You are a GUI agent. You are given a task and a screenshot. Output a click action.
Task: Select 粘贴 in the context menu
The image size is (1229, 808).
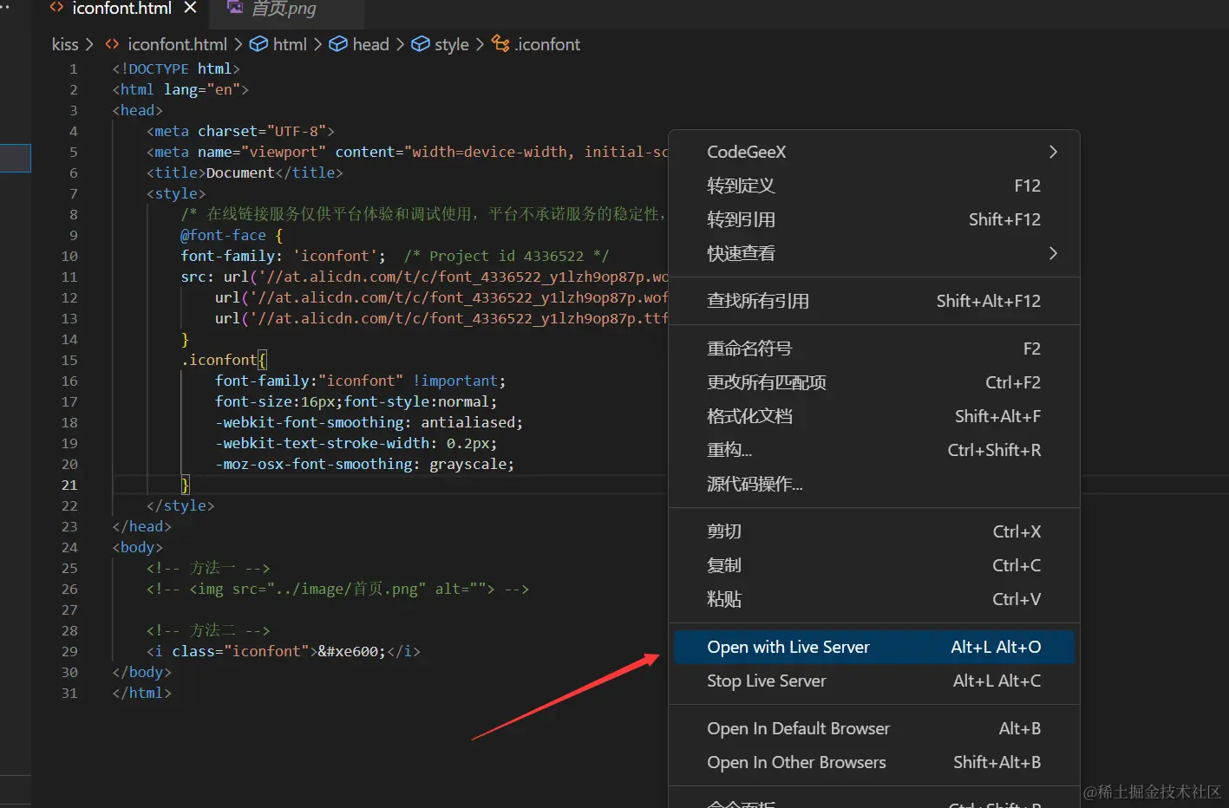(874, 599)
